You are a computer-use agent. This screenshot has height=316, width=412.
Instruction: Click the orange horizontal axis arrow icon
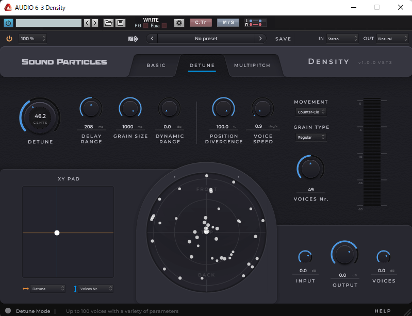coord(26,289)
